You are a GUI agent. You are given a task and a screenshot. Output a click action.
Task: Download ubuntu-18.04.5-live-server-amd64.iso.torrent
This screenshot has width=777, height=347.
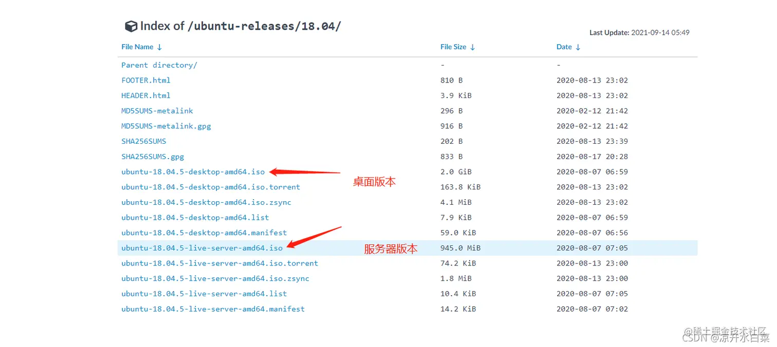coord(220,263)
